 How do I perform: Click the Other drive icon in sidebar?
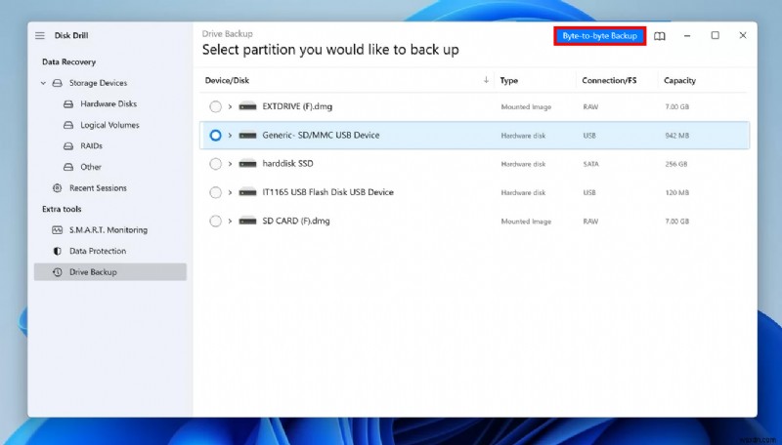pos(68,167)
